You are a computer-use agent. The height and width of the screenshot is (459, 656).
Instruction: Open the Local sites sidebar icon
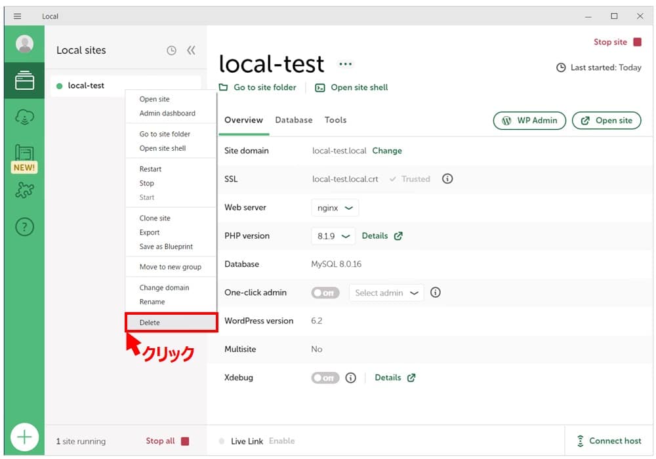(x=25, y=80)
